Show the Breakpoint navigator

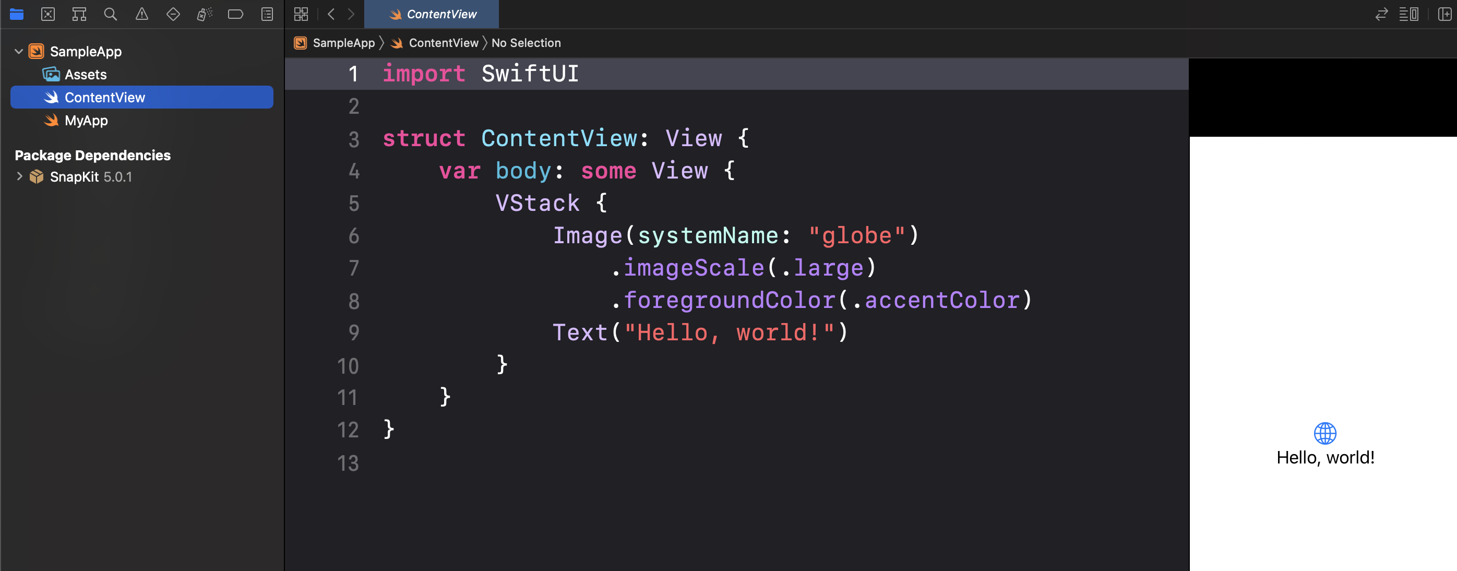tap(235, 14)
